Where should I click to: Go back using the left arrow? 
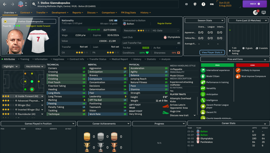(x=5, y=4)
